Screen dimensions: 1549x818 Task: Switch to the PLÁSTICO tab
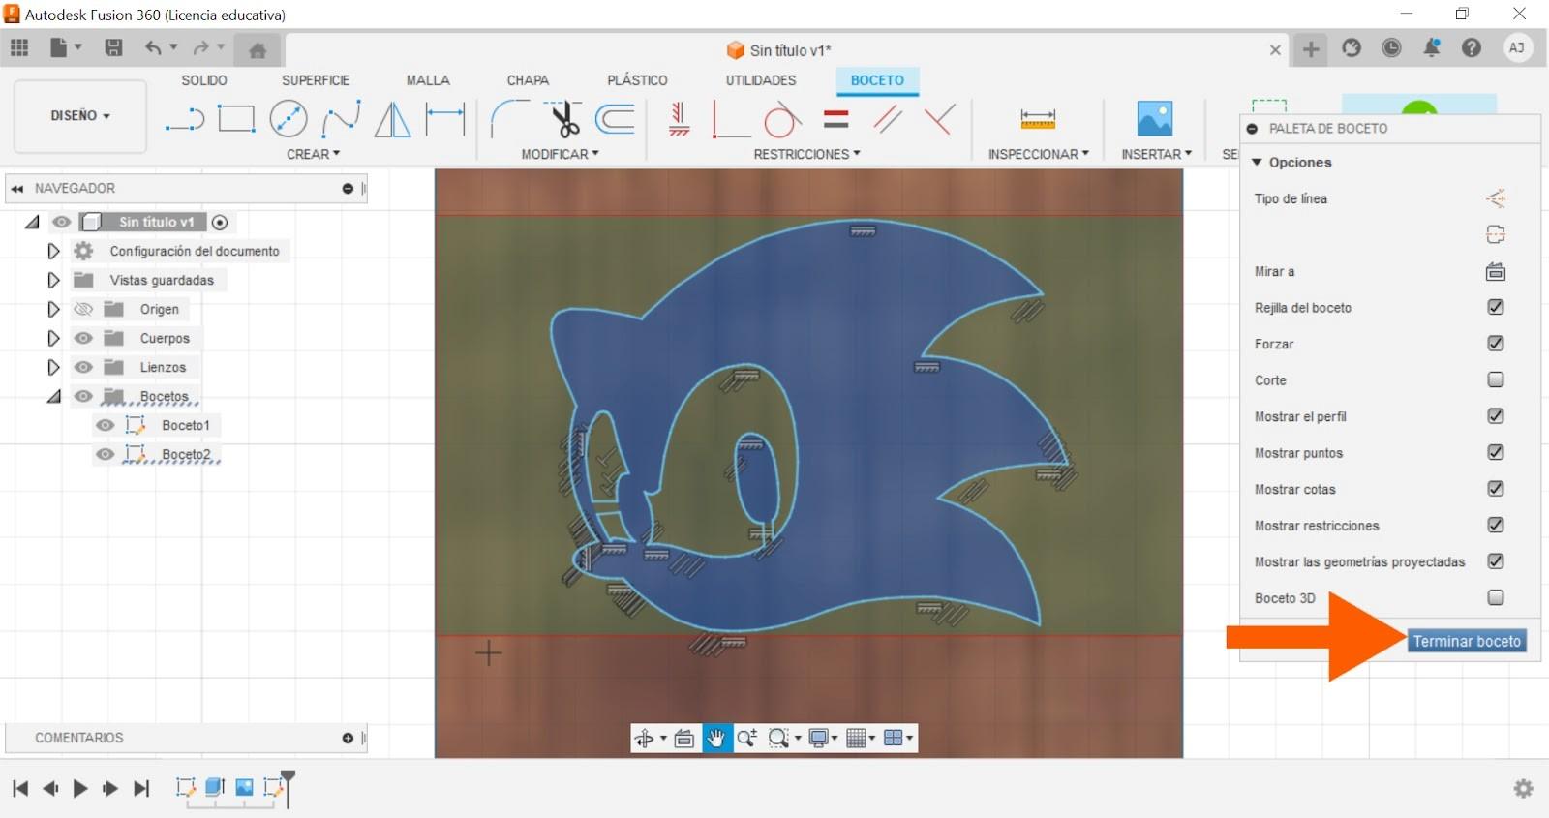pos(637,80)
